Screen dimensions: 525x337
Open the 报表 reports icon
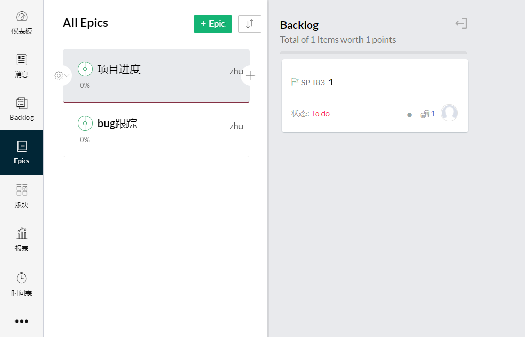click(x=22, y=234)
